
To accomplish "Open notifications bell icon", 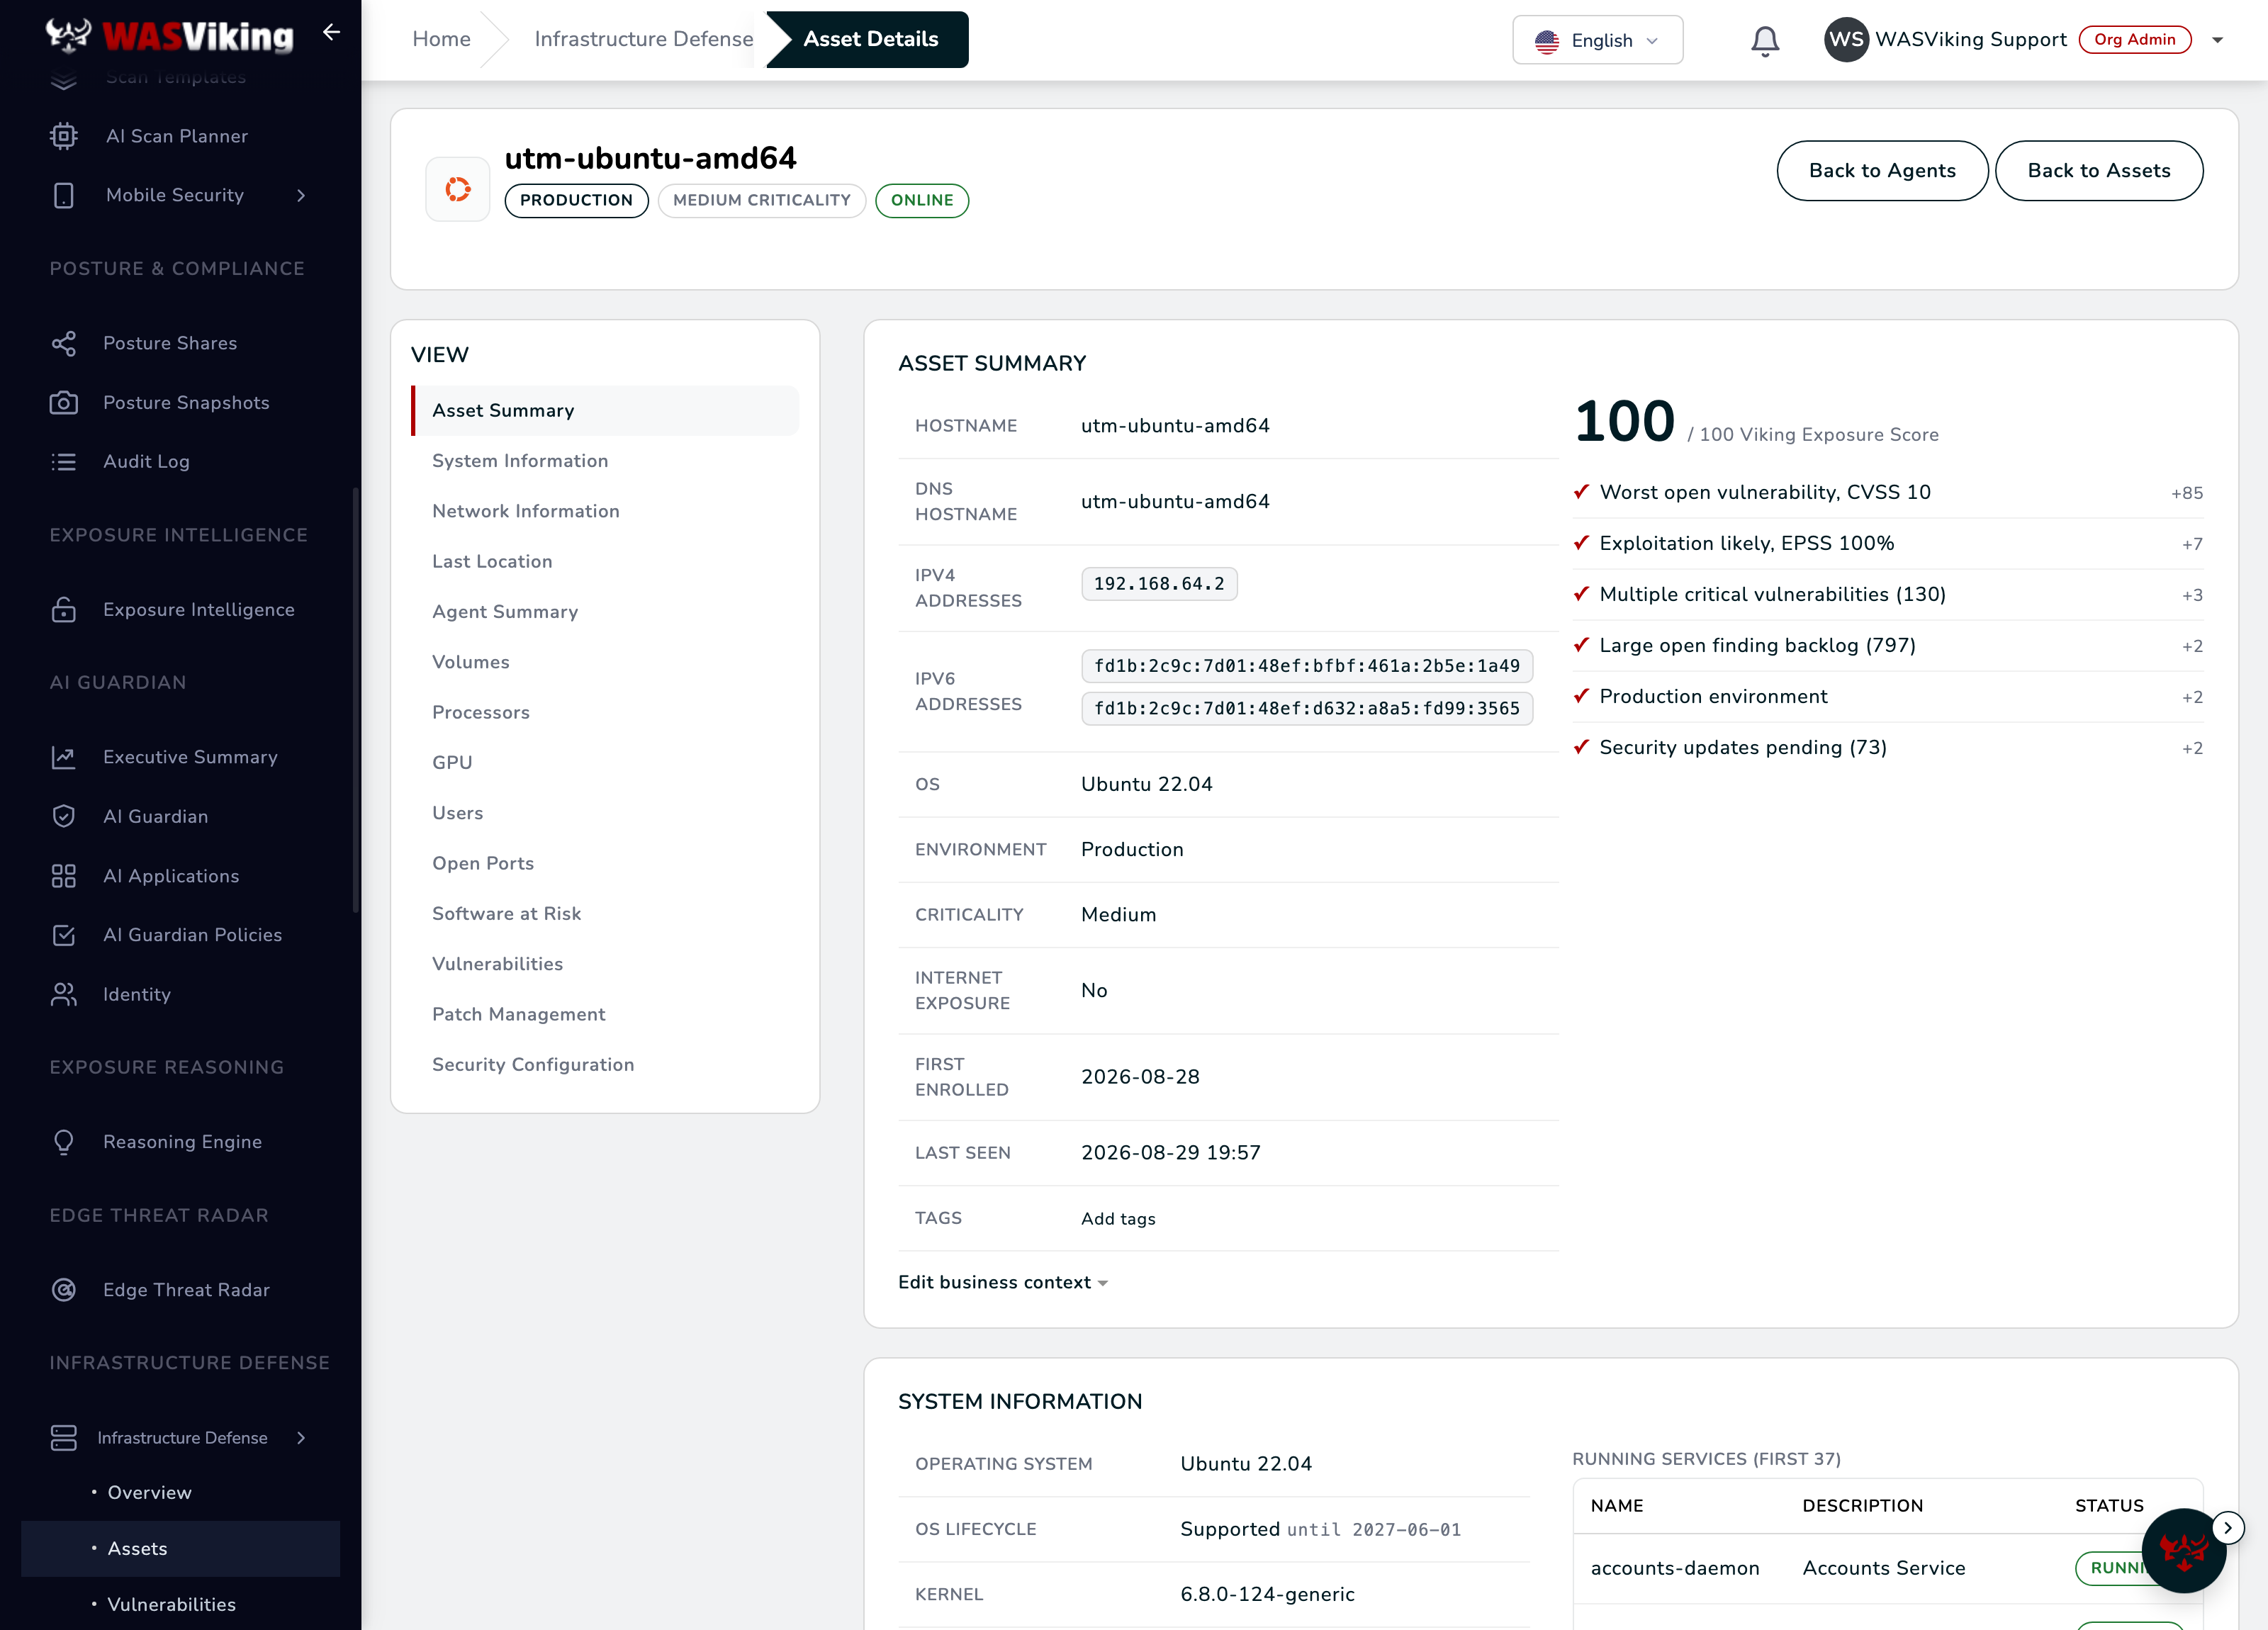I will pos(1765,40).
